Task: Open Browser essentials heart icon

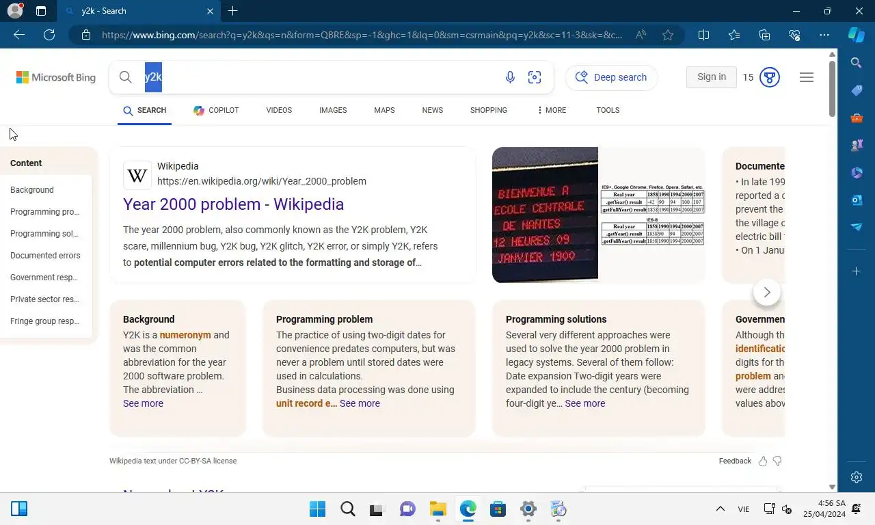Action: (x=794, y=35)
